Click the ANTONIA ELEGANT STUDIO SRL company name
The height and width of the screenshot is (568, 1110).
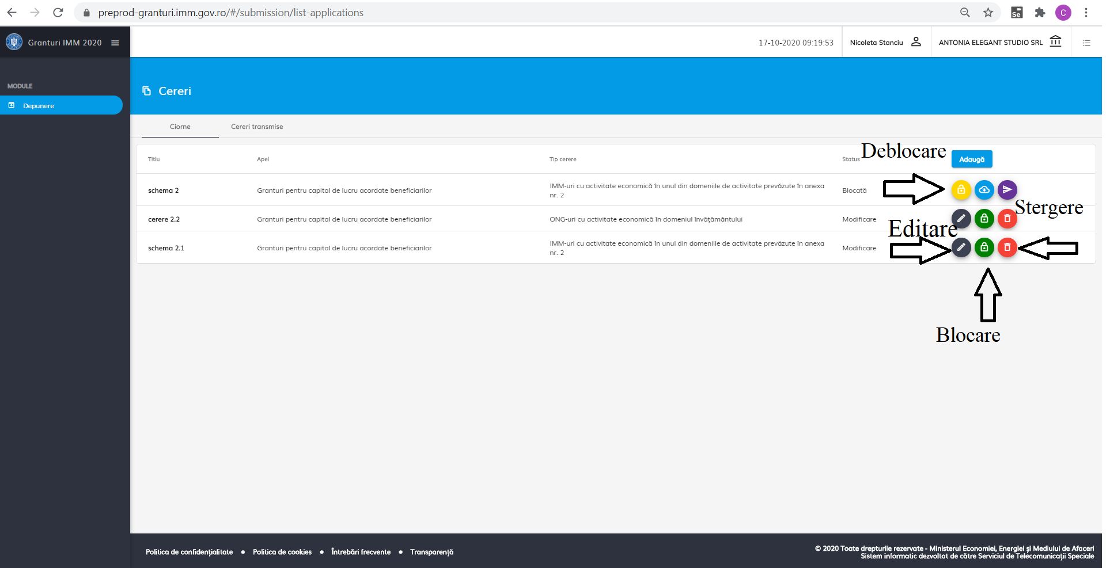tap(991, 43)
